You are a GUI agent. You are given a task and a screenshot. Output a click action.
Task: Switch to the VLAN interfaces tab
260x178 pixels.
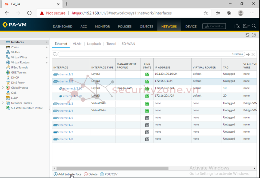(x=77, y=43)
